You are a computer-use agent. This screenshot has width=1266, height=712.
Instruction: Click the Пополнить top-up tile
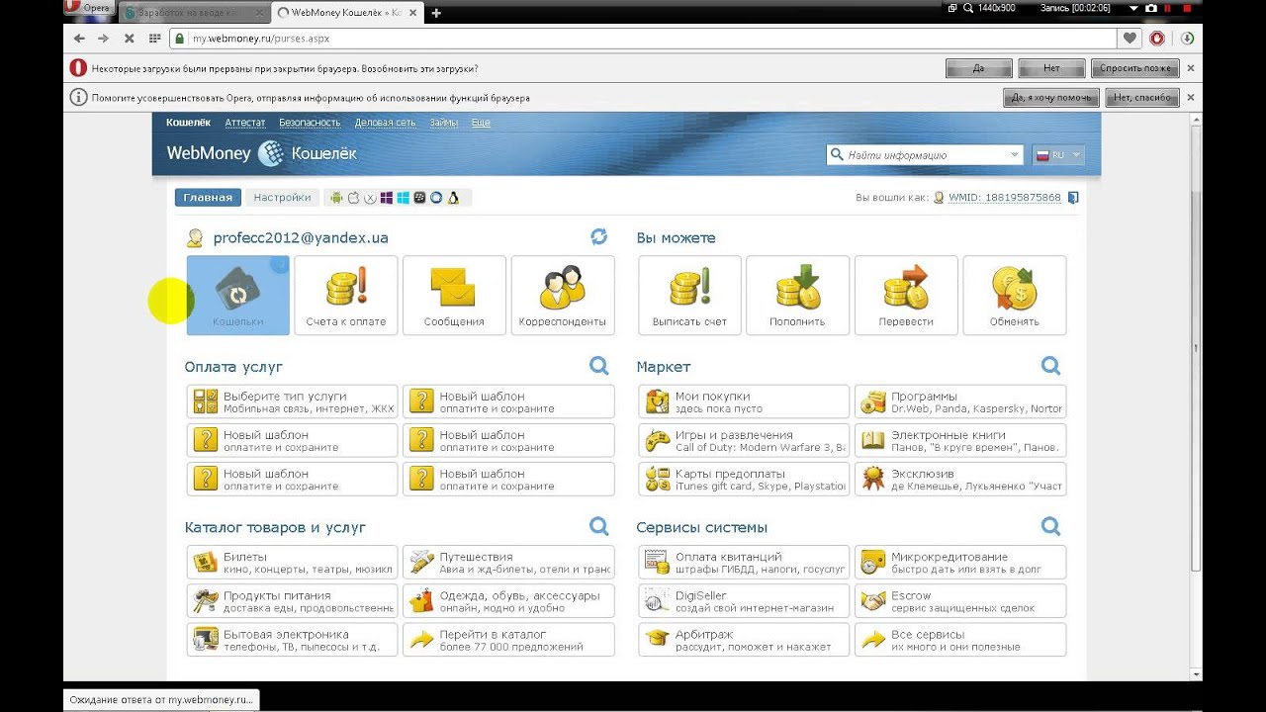click(798, 295)
